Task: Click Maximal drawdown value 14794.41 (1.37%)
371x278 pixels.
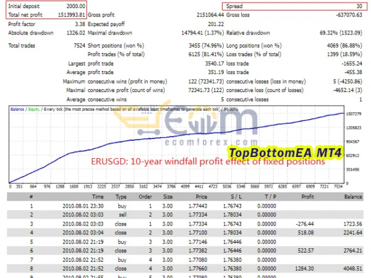Action: (203, 33)
